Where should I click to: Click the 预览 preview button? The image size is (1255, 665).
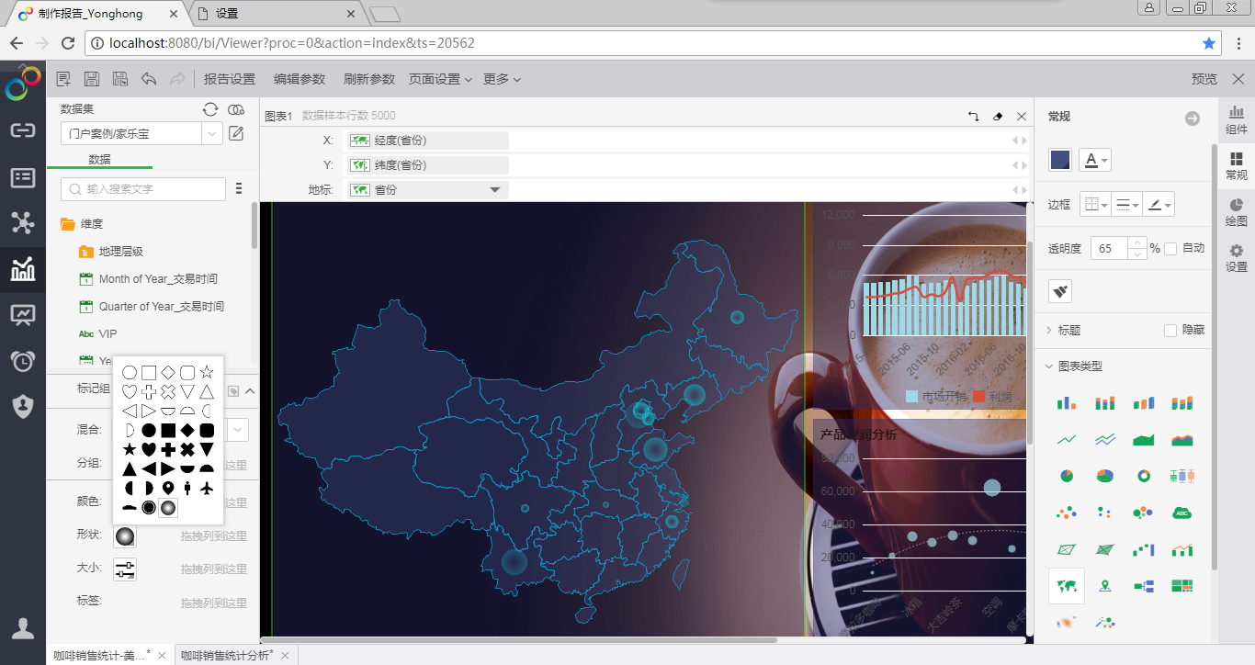coord(1204,80)
